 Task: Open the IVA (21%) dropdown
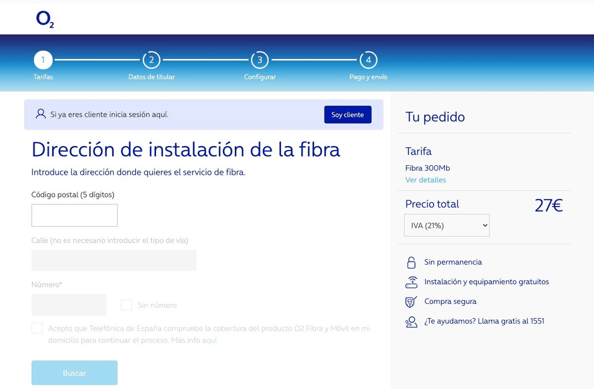pyautogui.click(x=447, y=226)
